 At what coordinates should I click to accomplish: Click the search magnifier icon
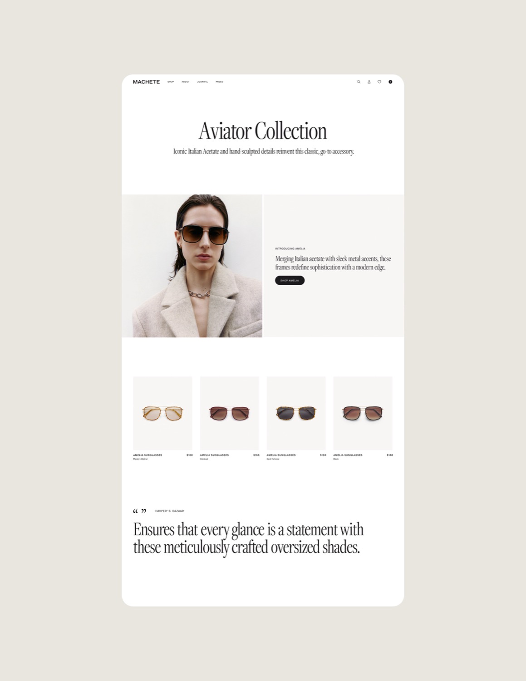359,82
